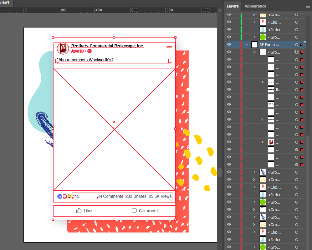This screenshot has width=312, height=250.
Task: Click the Layers panel scroll-up arrow
Action: click(308, 15)
